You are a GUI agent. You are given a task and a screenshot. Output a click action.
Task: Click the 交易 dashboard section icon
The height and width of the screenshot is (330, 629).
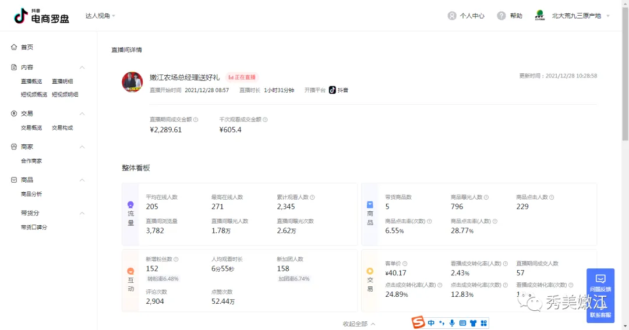point(370,271)
